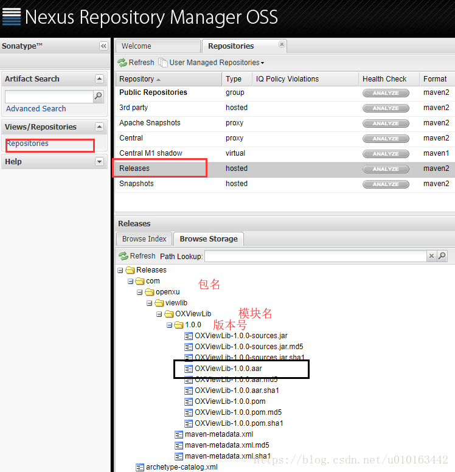This screenshot has width=455, height=472.
Task: Sort by Repository column header
Action: pos(168,79)
